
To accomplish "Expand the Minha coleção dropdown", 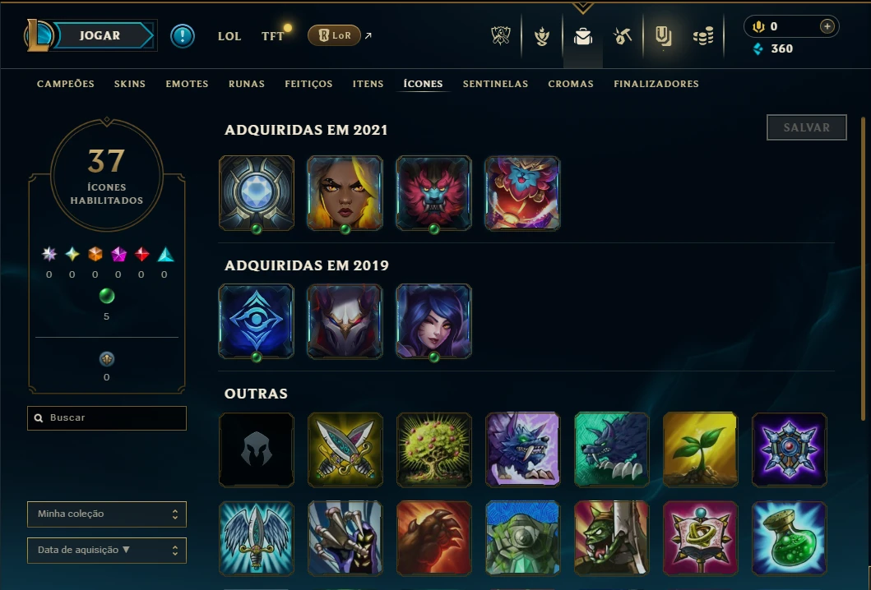I will pyautogui.click(x=107, y=514).
